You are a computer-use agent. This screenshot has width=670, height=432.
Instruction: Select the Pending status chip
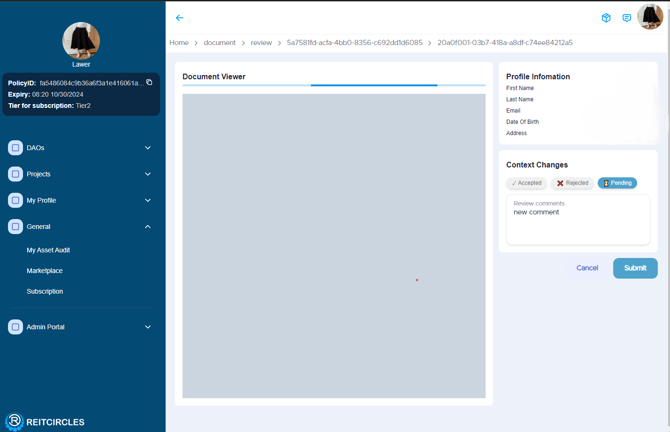(x=617, y=183)
